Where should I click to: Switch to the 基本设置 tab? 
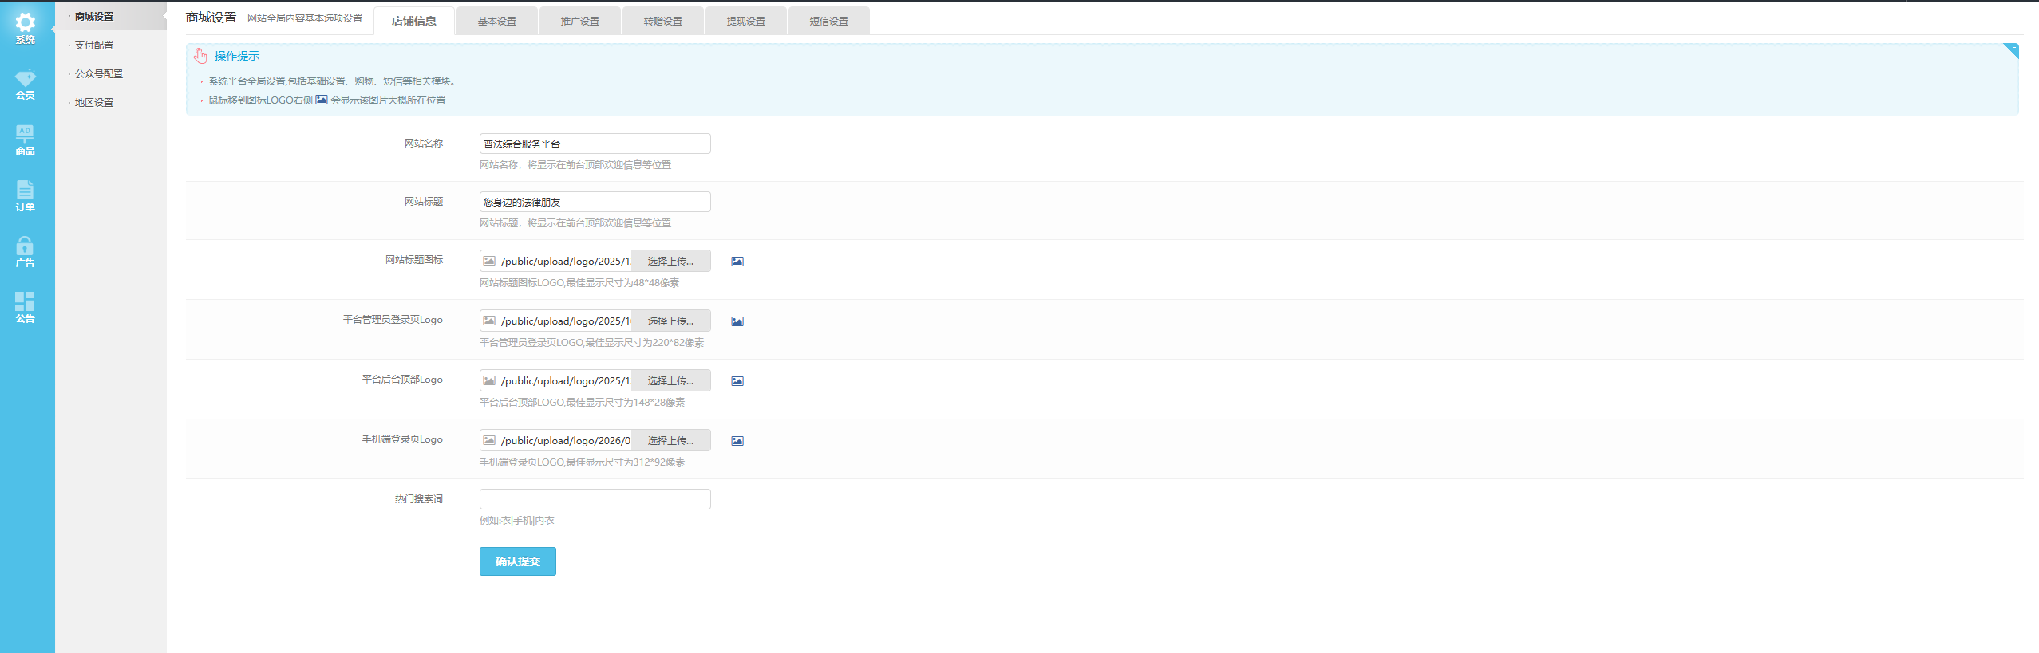(497, 22)
